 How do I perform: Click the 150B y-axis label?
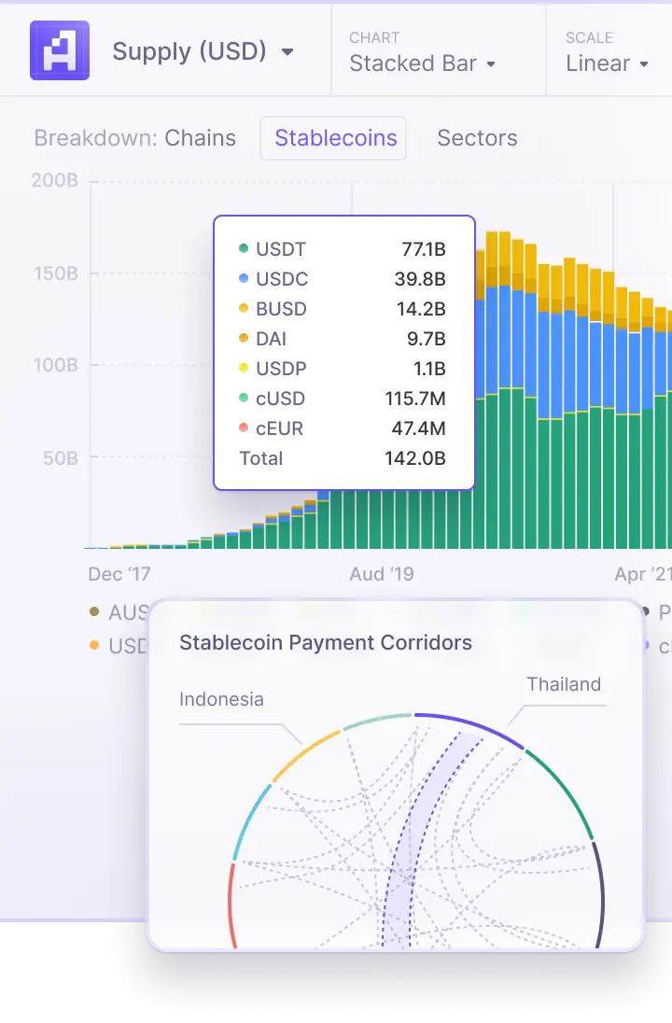click(x=56, y=273)
